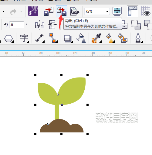This screenshot has width=152, height=155.
Task: Expand the 75% zoom level dropdown
Action: [107, 12]
